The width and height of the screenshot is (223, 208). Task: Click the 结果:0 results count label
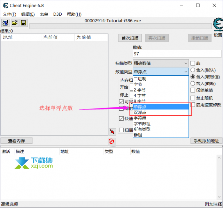pyautogui.click(x=7, y=31)
